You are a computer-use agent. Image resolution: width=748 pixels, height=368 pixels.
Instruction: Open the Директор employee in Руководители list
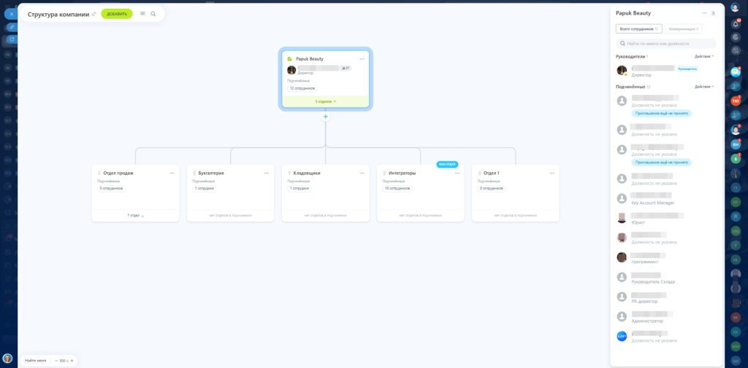(x=666, y=71)
